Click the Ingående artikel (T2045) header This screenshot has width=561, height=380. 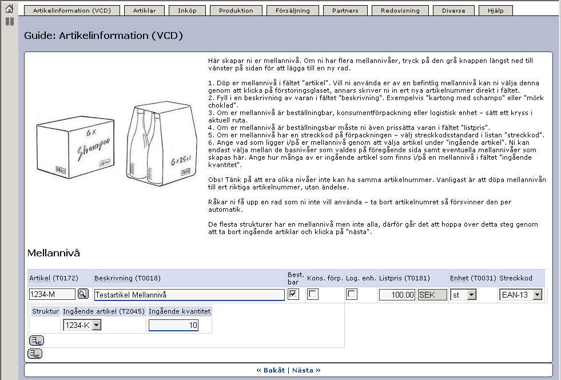tap(104, 311)
